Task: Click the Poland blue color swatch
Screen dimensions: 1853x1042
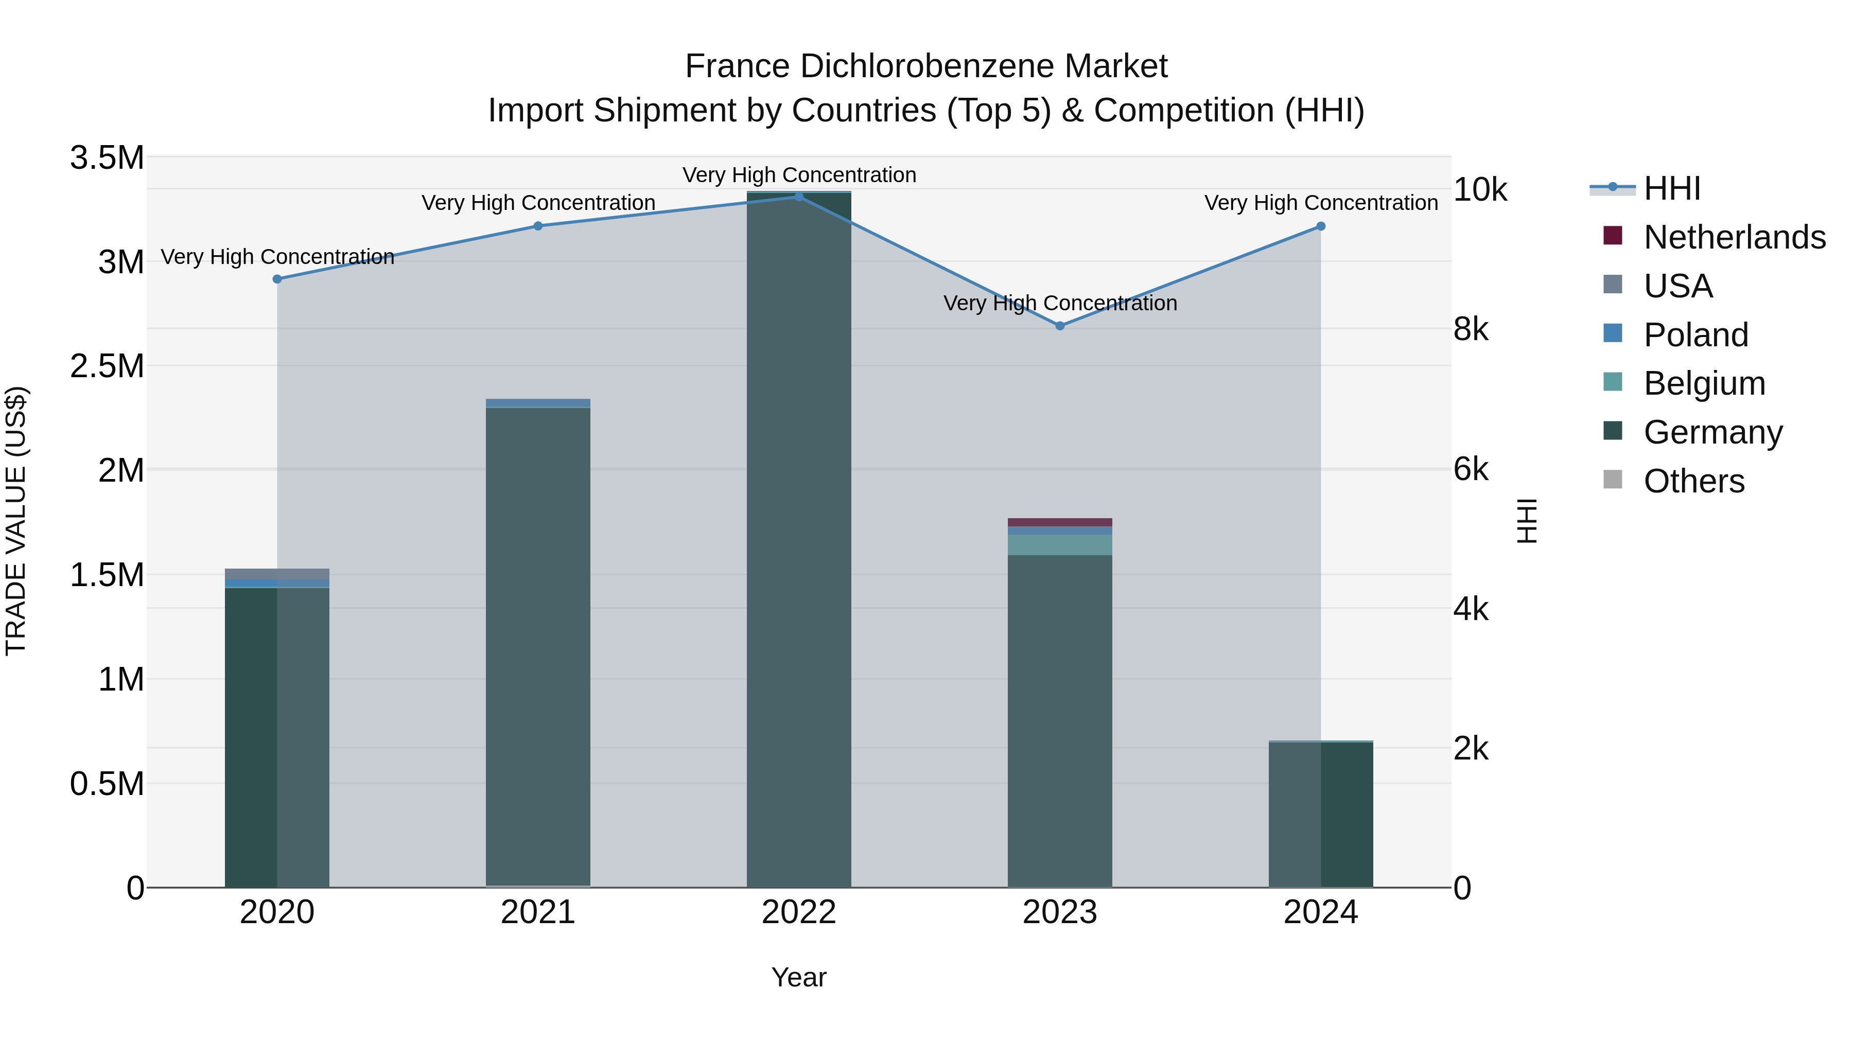Action: [x=1613, y=333]
